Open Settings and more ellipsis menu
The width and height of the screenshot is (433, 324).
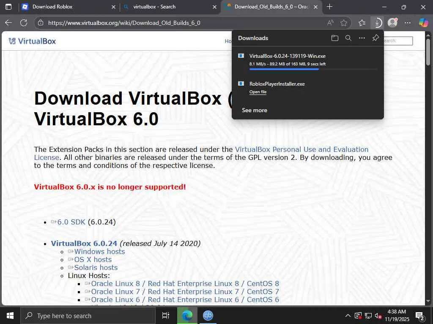(x=408, y=23)
